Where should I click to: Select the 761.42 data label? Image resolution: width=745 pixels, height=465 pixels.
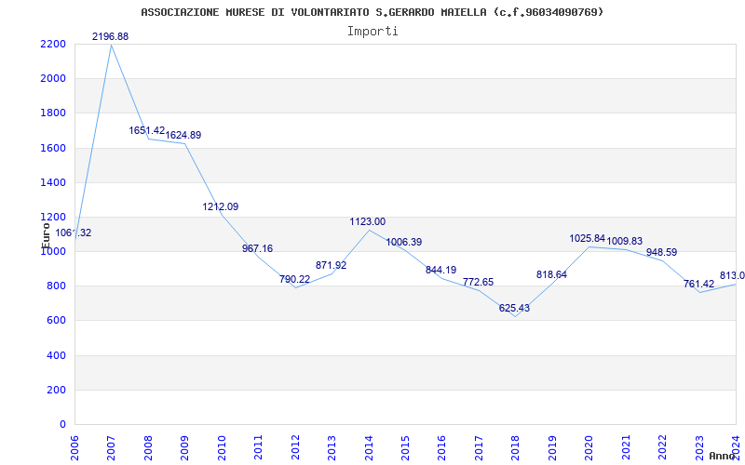point(699,285)
